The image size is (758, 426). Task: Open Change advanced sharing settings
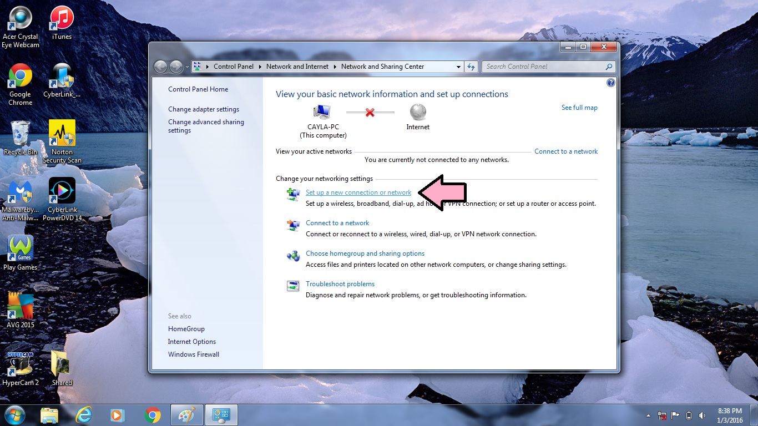click(206, 126)
